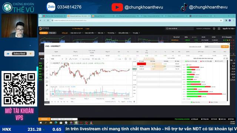Select the forecasting tool in chart sidebar

point(47,82)
